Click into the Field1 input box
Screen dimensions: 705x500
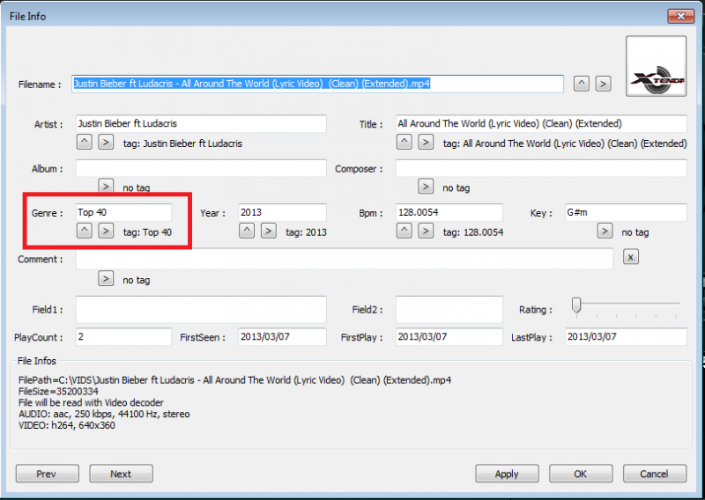point(201,309)
